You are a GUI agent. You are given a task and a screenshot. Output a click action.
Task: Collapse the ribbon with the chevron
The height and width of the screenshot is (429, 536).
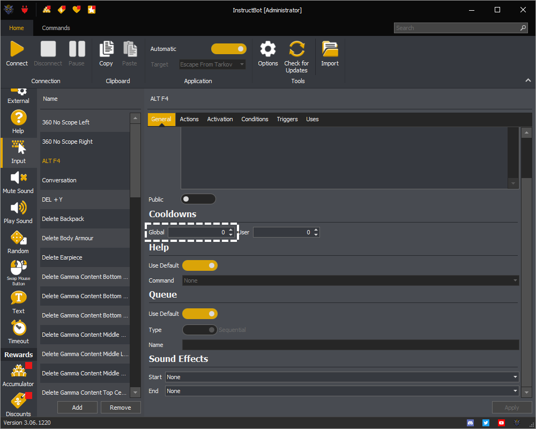point(528,80)
